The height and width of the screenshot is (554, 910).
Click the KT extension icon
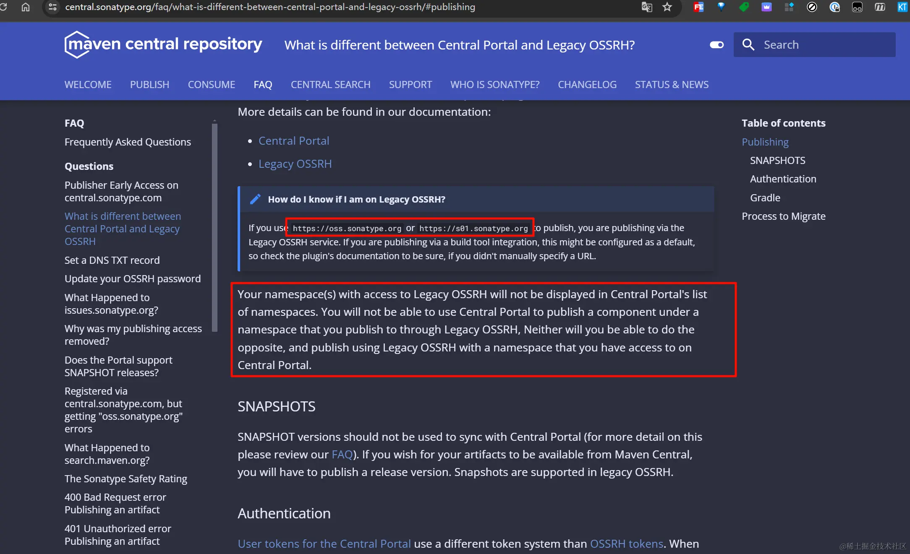(902, 7)
